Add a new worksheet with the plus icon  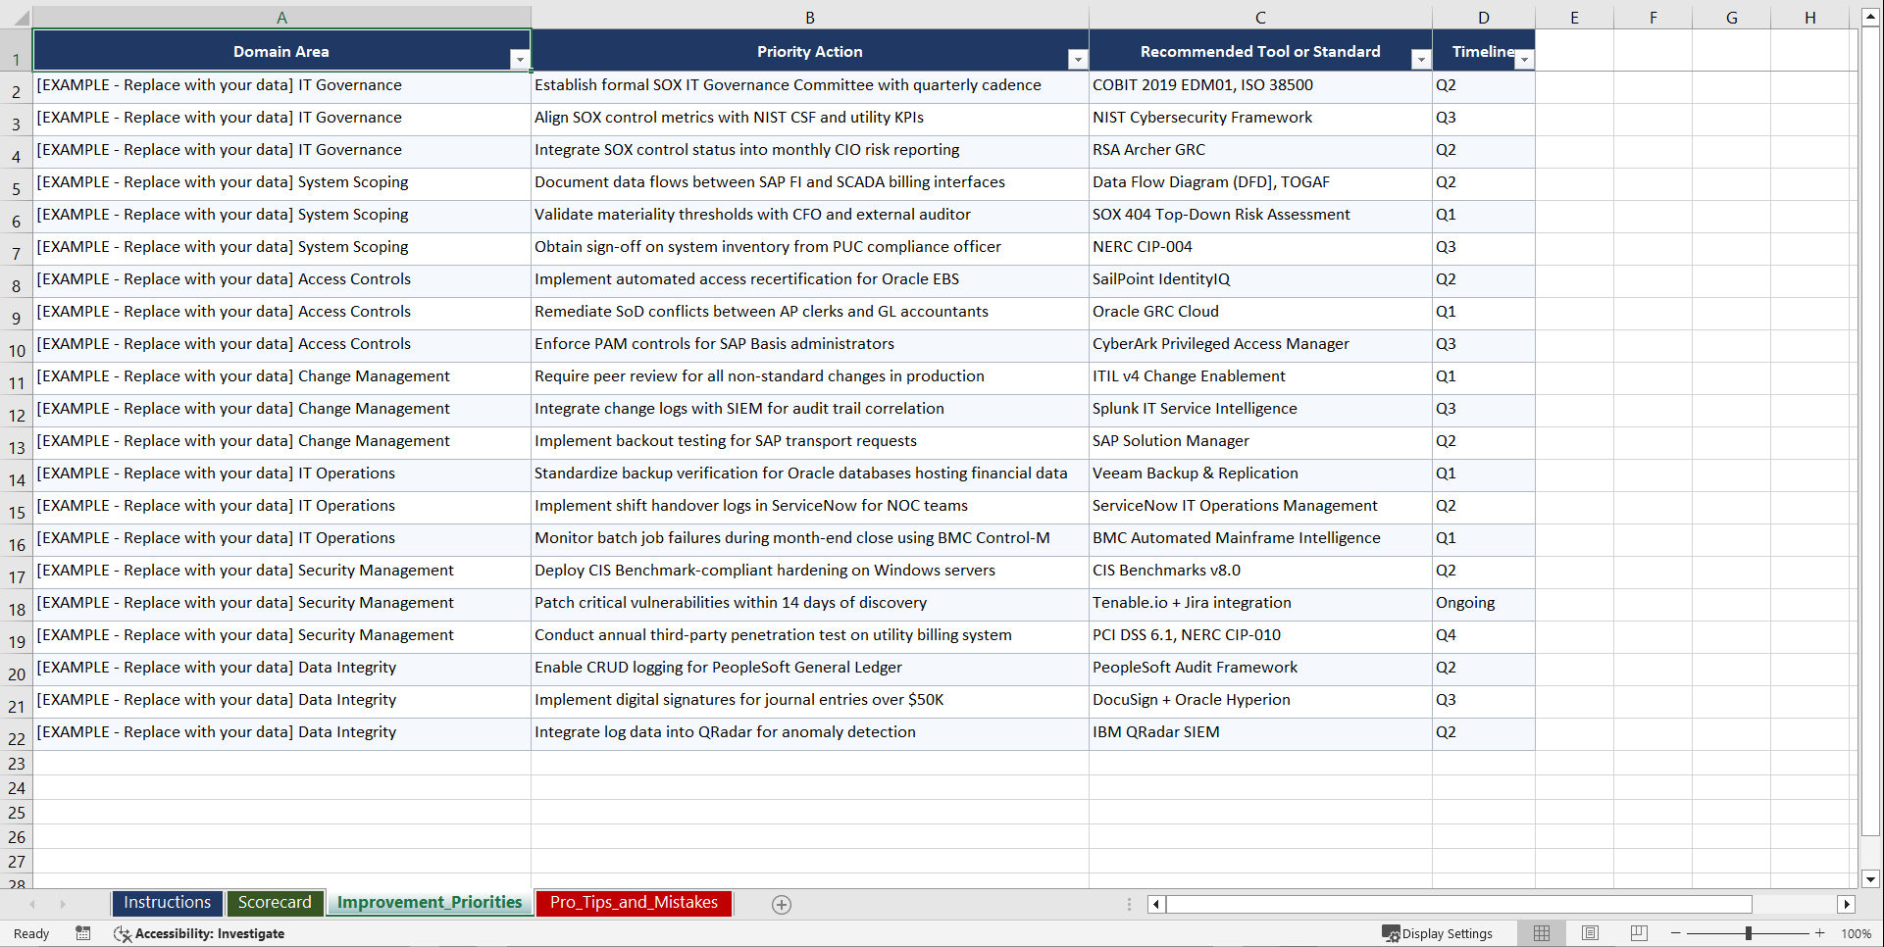tap(782, 904)
